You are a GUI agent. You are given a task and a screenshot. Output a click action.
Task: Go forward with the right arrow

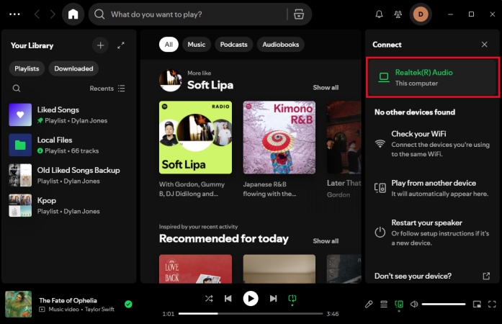point(53,14)
